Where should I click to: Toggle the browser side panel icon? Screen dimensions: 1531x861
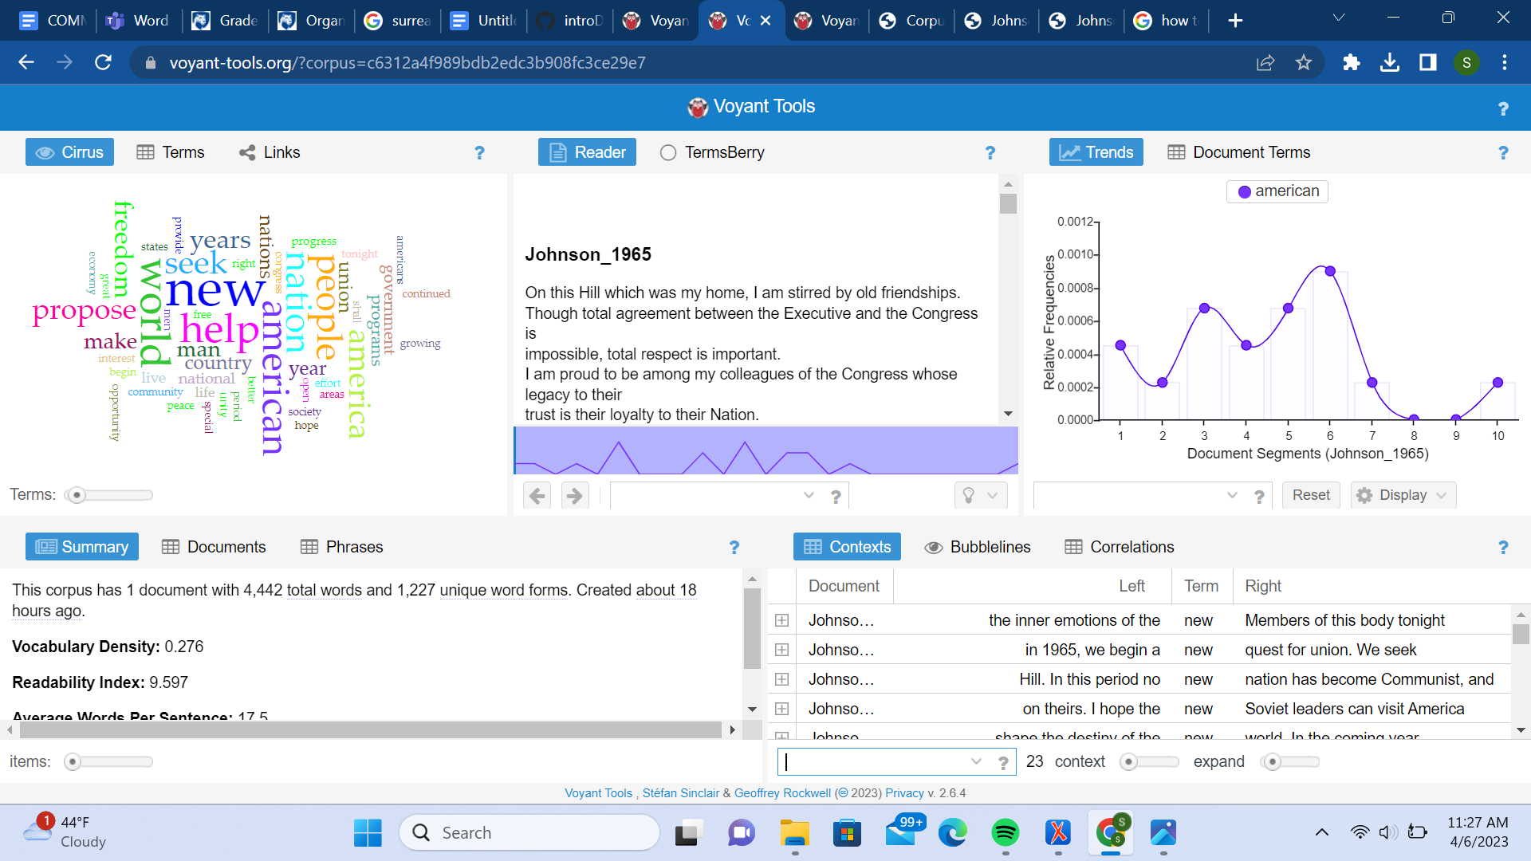1427,62
